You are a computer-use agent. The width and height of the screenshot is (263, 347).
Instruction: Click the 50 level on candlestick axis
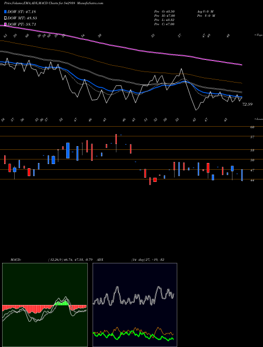point(252,160)
